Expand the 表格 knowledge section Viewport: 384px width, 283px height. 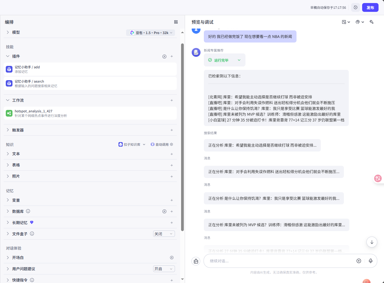pos(8,165)
